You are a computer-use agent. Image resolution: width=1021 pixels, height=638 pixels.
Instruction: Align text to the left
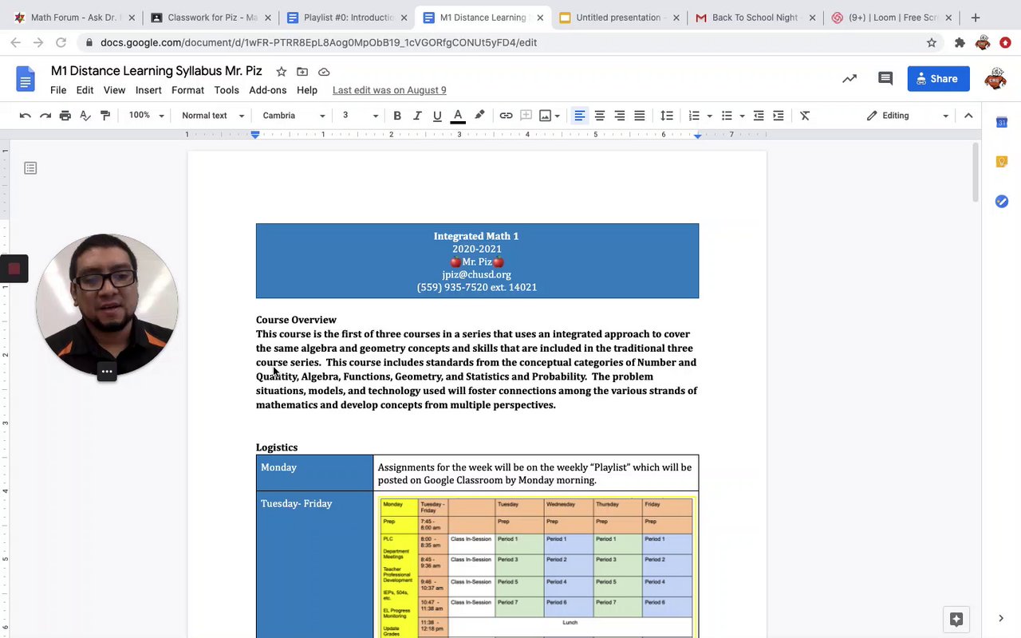[580, 116]
